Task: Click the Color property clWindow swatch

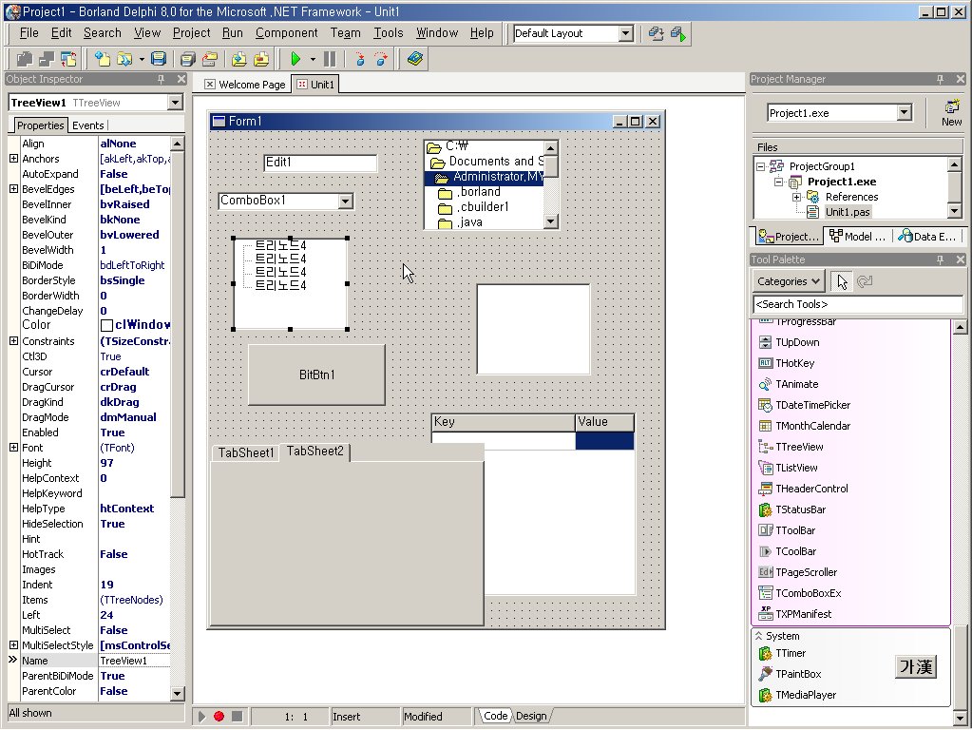Action: 107,325
